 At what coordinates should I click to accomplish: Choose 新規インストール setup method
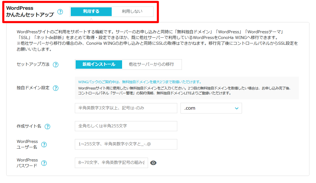pyautogui.click(x=99, y=64)
